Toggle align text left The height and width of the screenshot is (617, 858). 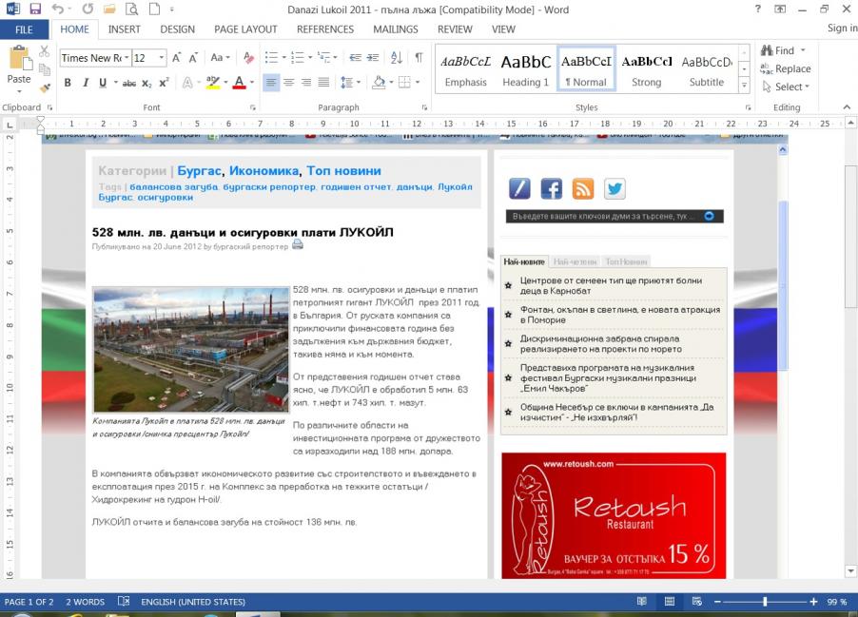pos(271,83)
